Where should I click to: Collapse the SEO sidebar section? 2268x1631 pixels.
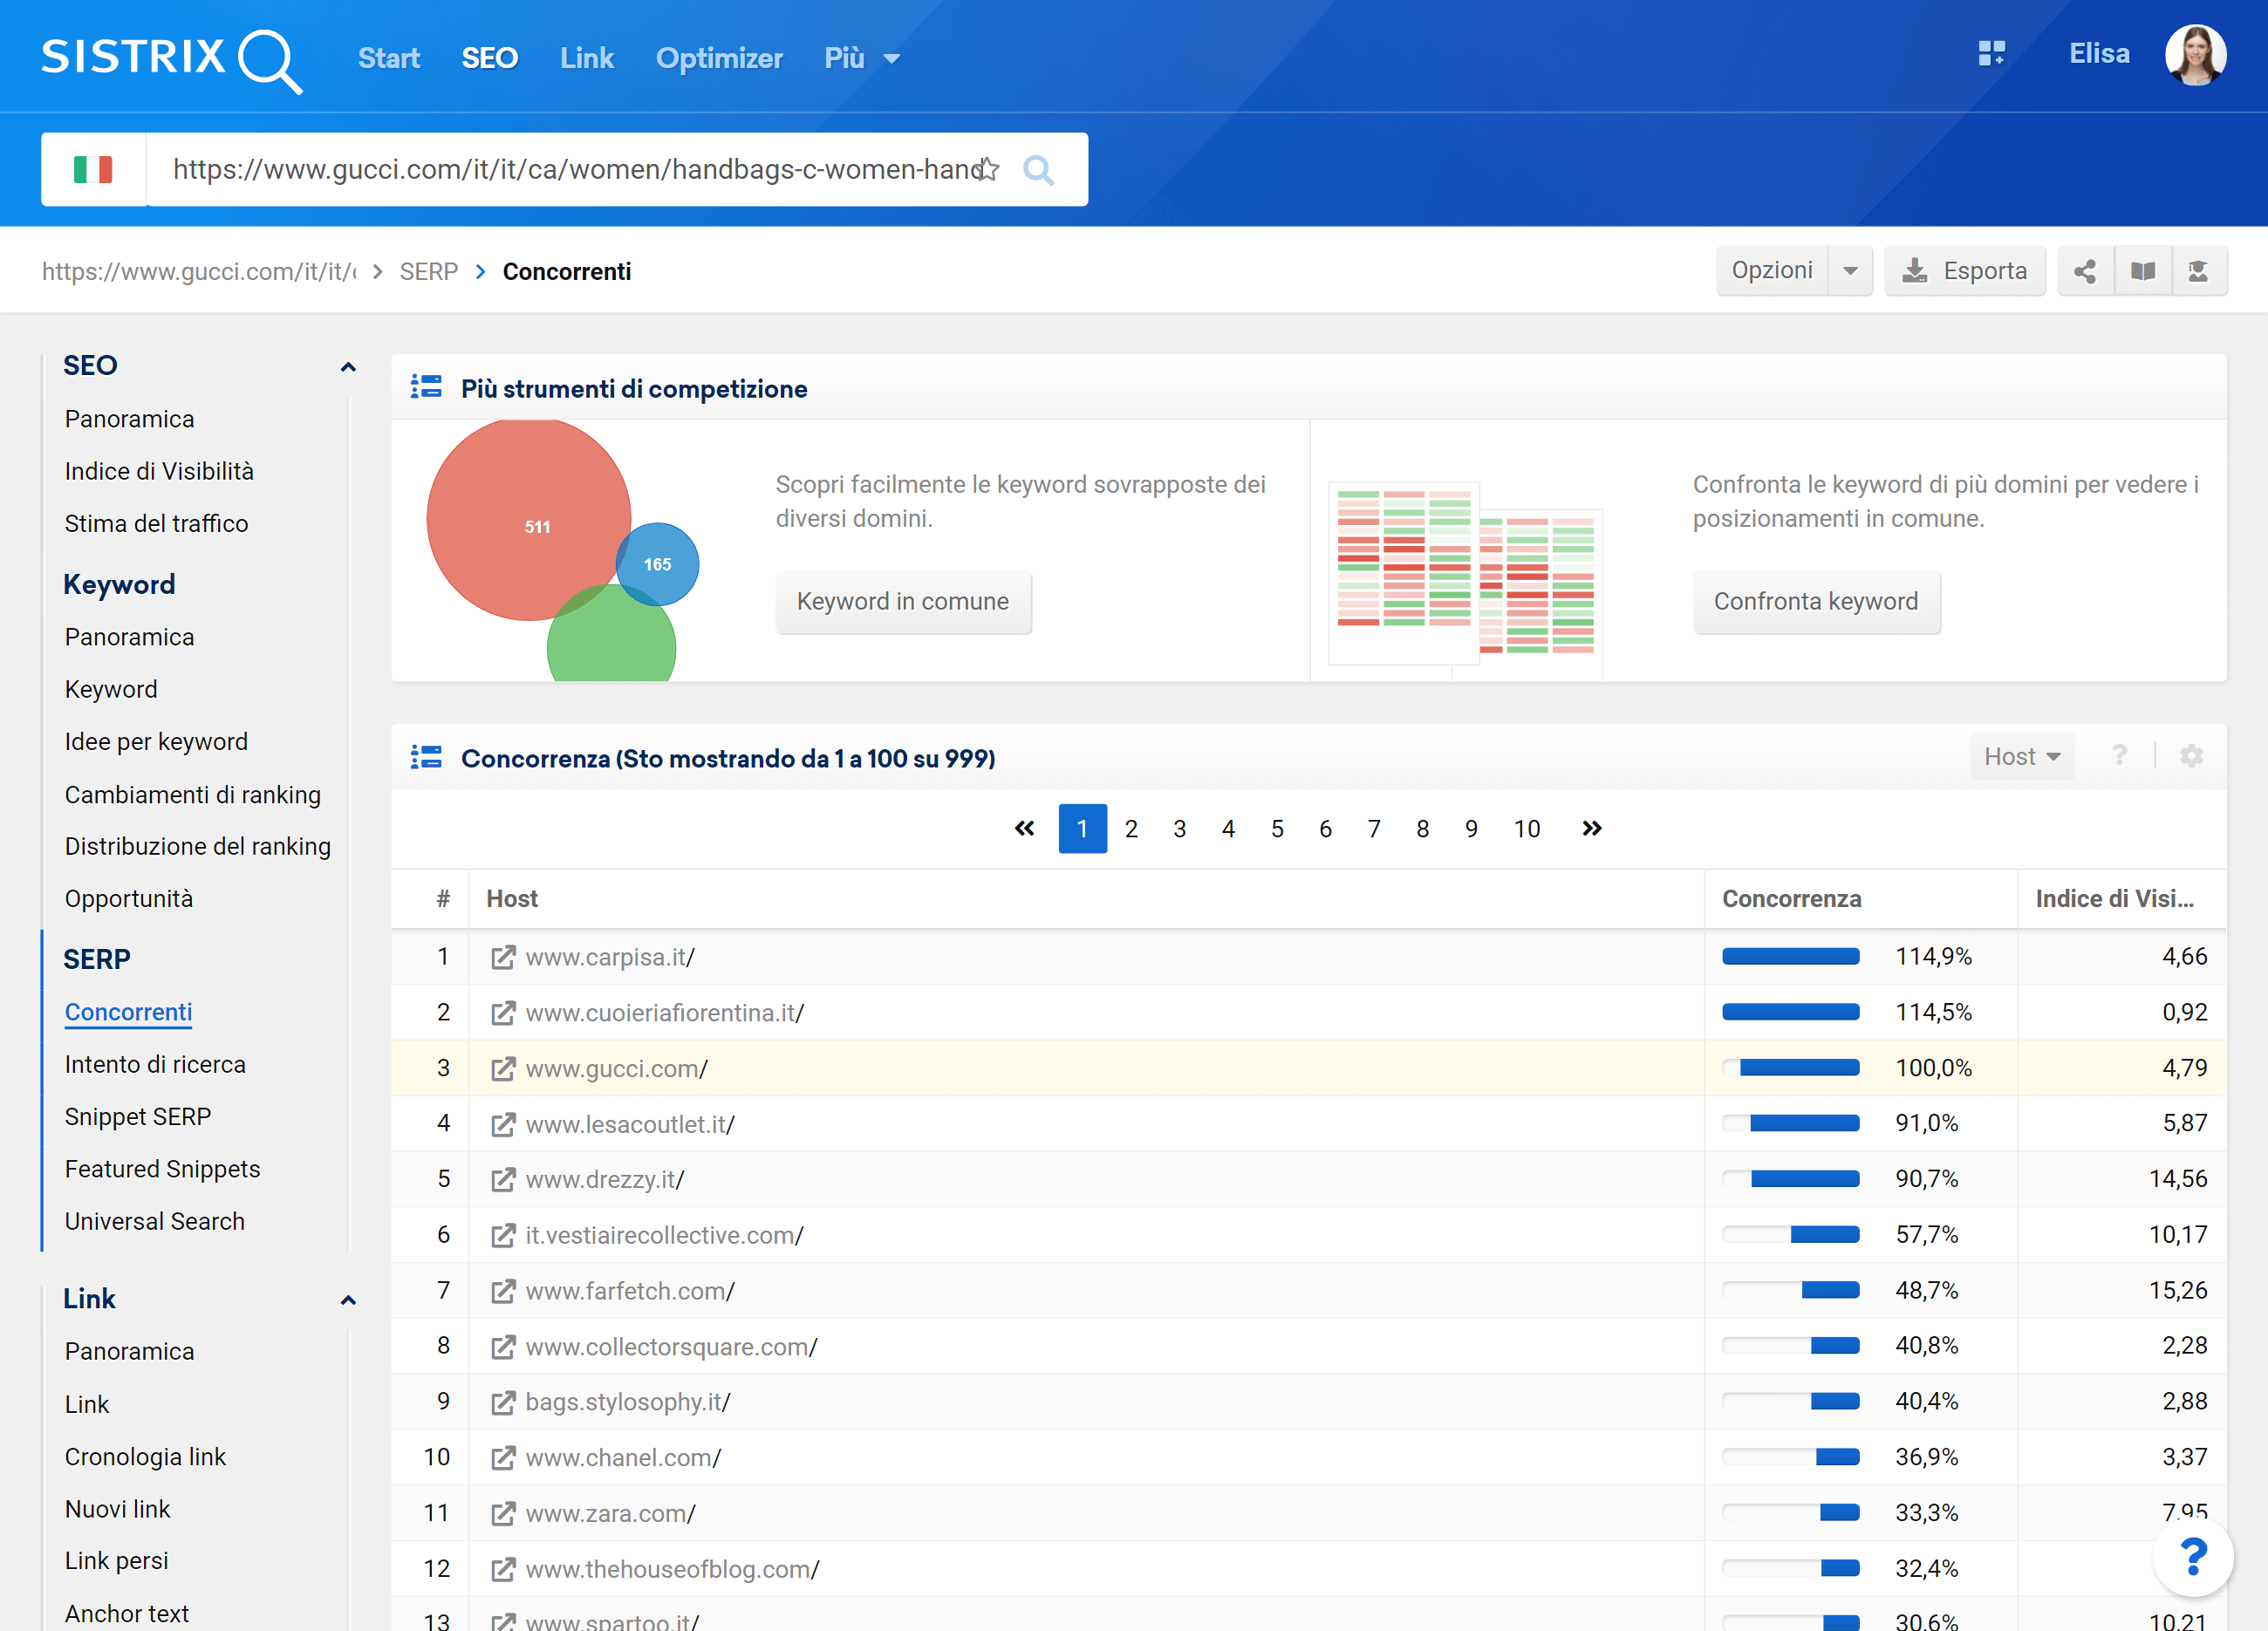pos(348,366)
